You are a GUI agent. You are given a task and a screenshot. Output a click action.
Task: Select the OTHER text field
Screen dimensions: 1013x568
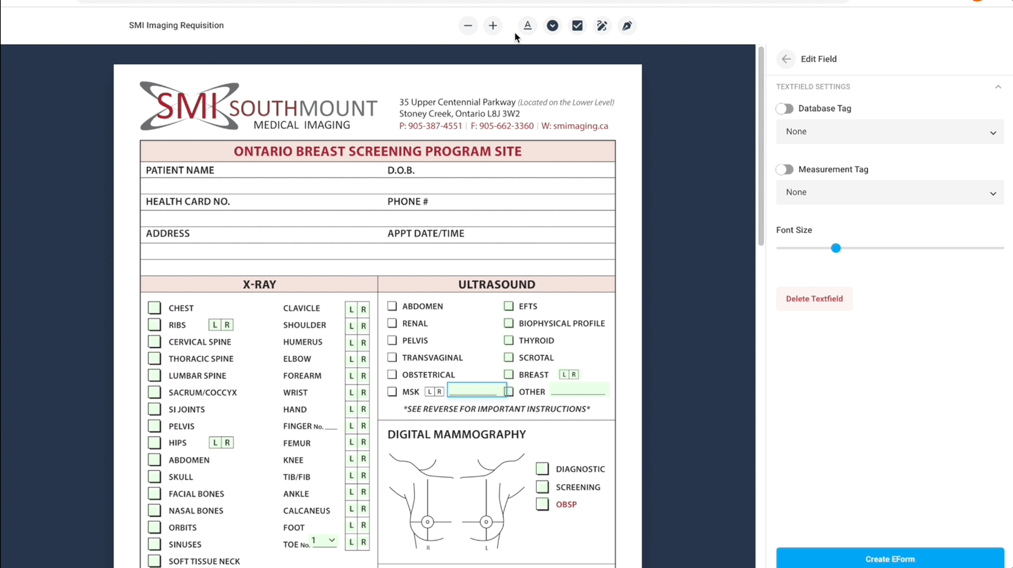tap(578, 390)
